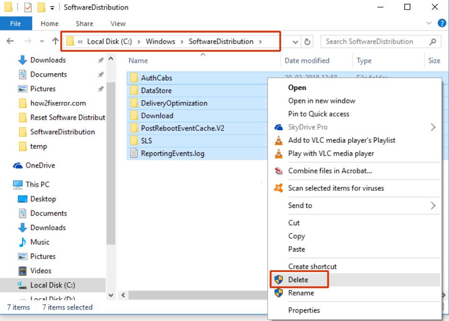Open the Help question mark icon
Image resolution: width=449 pixels, height=321 pixels.
click(x=442, y=23)
